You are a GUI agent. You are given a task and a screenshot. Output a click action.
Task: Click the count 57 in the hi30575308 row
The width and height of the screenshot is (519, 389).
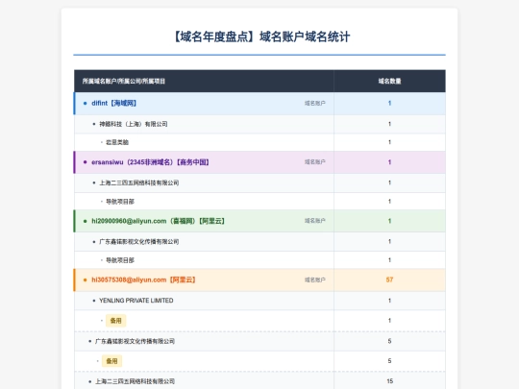pos(389,280)
